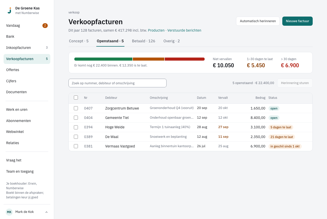Open the Betaald tab

[144, 41]
